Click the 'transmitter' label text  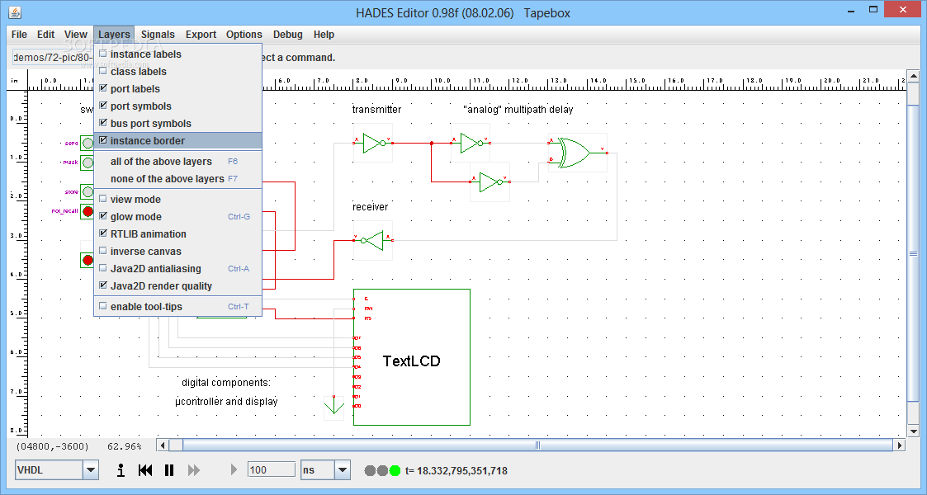coord(376,109)
